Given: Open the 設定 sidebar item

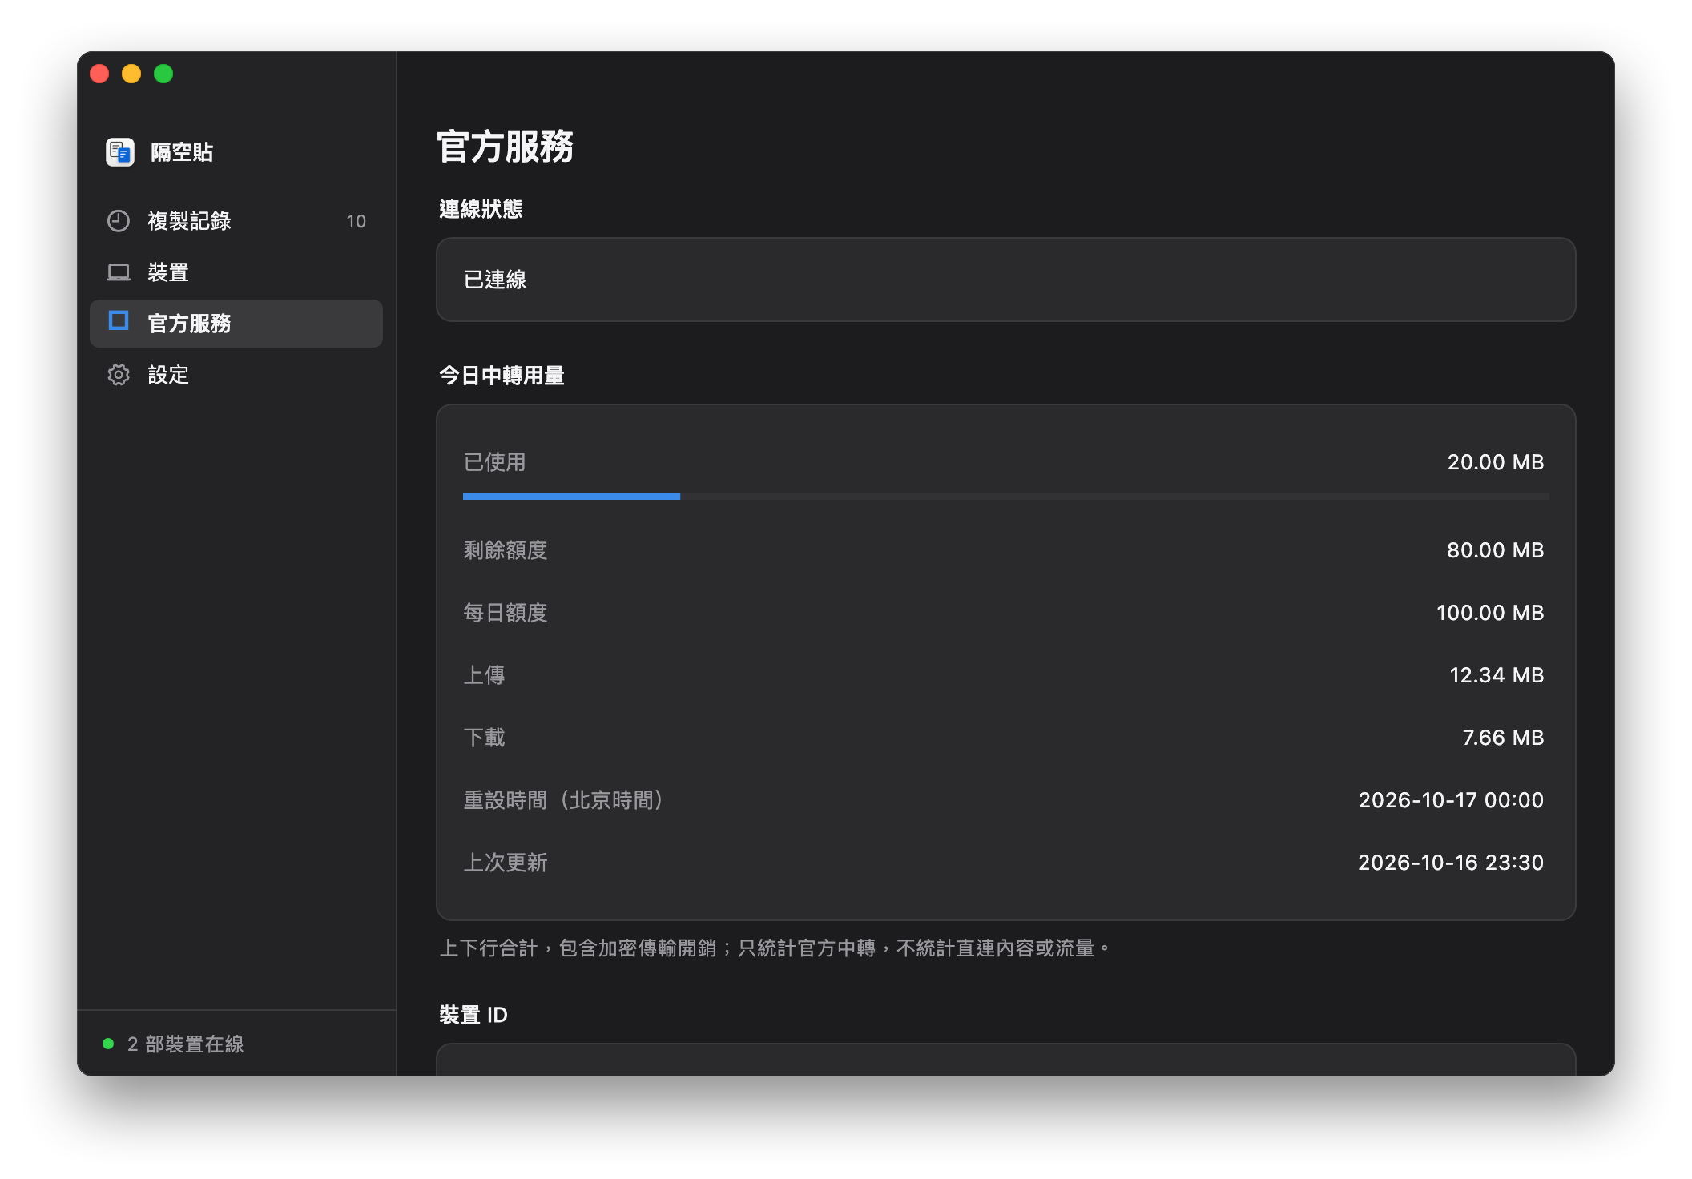Looking at the screenshot, I should (236, 375).
